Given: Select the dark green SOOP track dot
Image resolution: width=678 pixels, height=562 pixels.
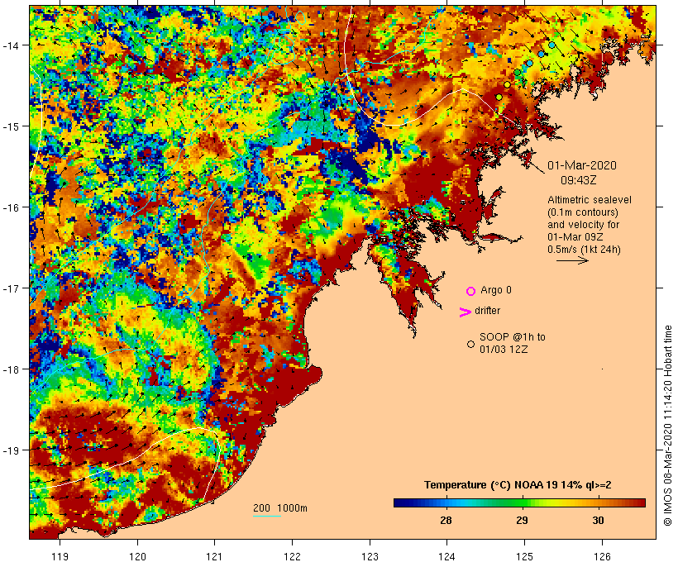Looking at the screenshot, I should click(x=518, y=72).
